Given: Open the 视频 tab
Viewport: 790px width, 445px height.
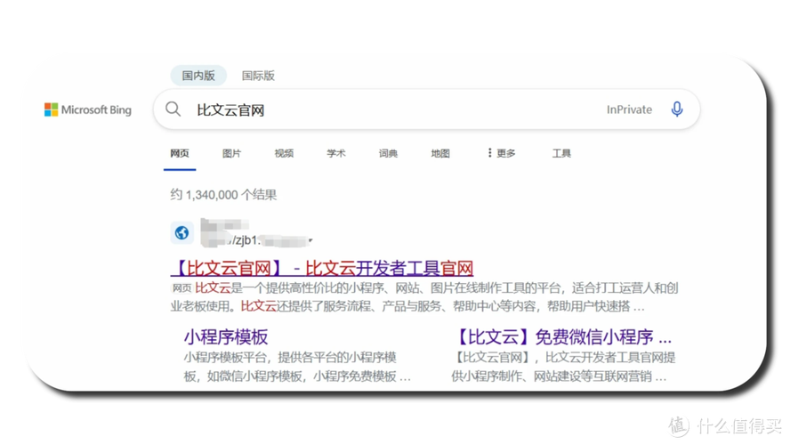Looking at the screenshot, I should coord(284,153).
